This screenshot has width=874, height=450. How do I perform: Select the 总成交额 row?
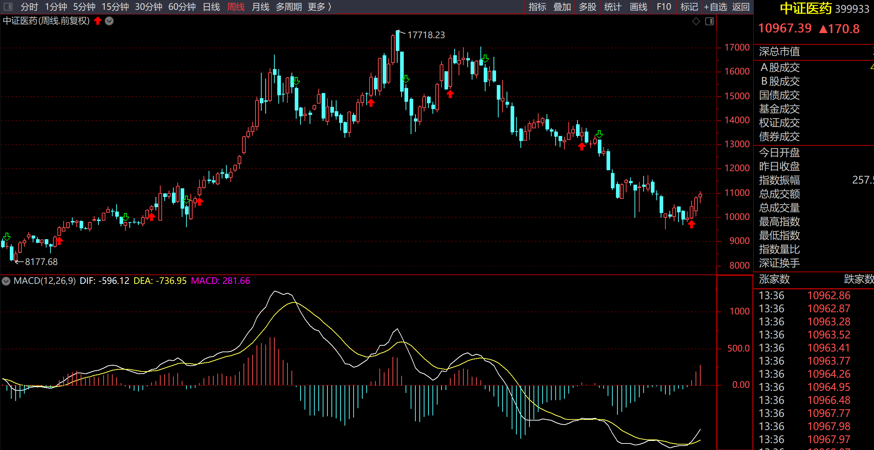(814, 194)
